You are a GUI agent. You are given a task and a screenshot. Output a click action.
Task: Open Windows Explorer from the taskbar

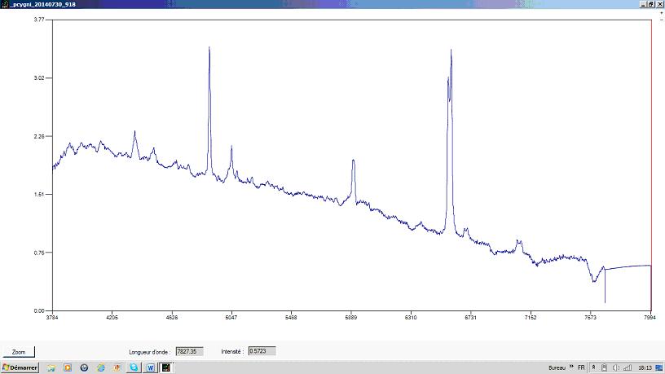51,367
